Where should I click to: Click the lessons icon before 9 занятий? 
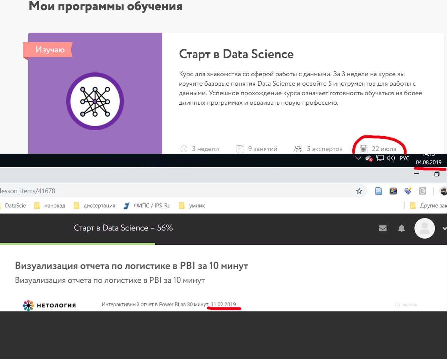coord(240,148)
